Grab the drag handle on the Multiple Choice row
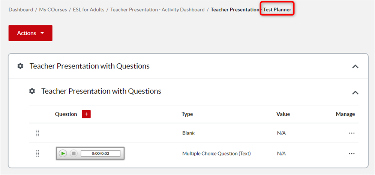This screenshot has width=375, height=175. [37, 153]
